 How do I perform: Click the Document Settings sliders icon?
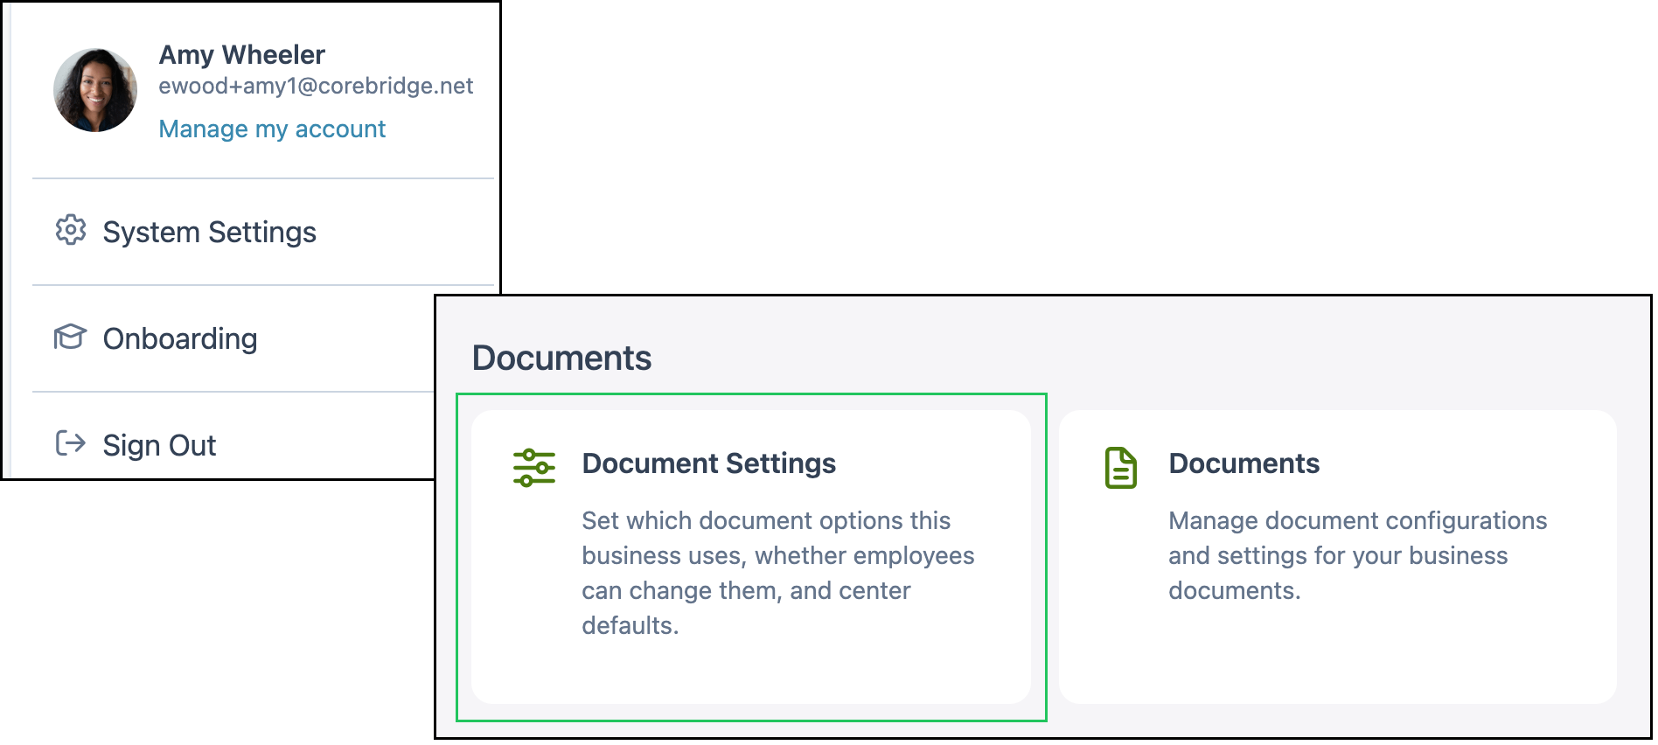click(x=534, y=467)
